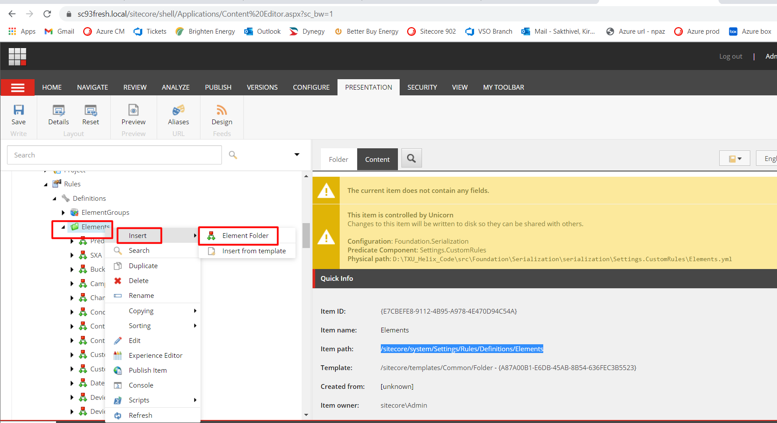
Task: Collapse the Quick Info section header
Action: click(545, 279)
